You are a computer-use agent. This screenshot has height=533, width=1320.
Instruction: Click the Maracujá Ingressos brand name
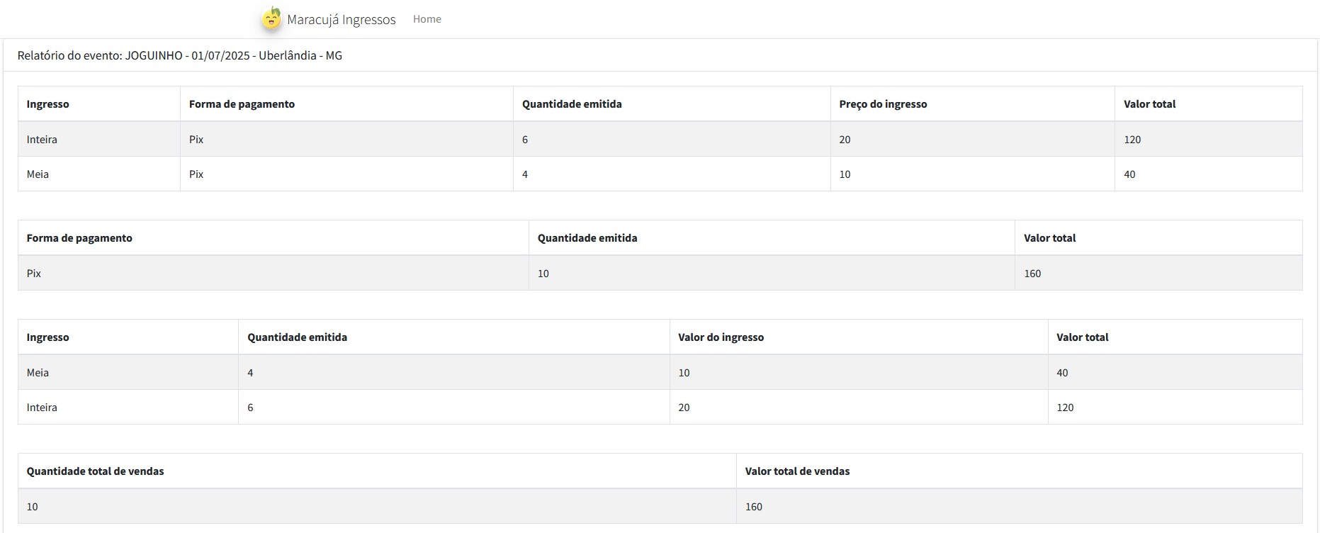click(341, 19)
